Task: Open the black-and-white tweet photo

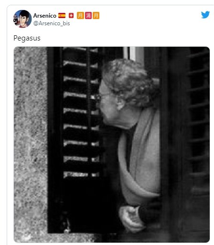Action: click(x=112, y=144)
